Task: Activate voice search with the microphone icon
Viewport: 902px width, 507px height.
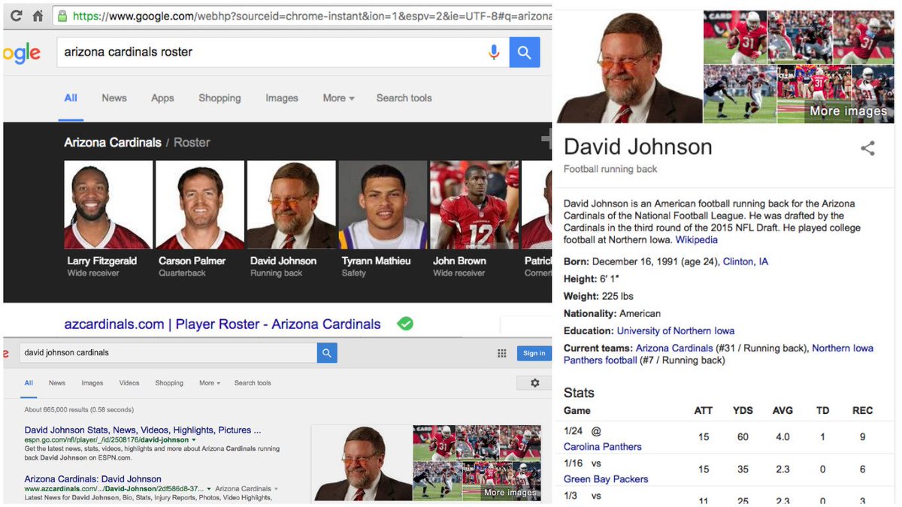Action: tap(495, 53)
